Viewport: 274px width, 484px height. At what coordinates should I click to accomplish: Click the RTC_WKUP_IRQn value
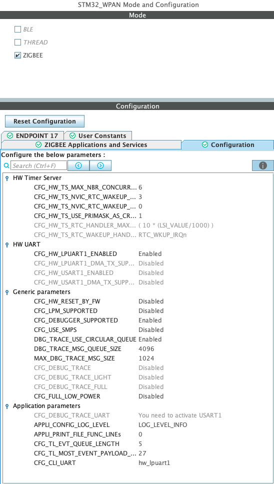click(x=162, y=235)
